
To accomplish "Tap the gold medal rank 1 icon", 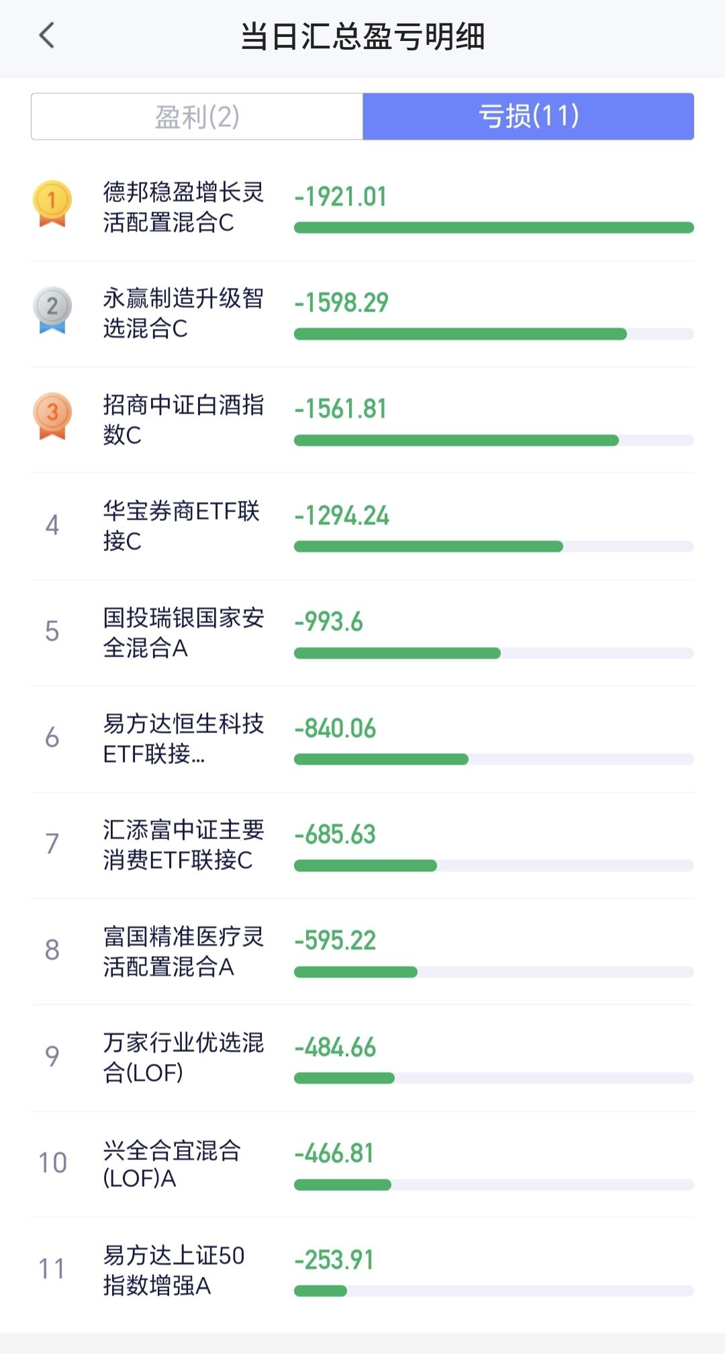I will (x=52, y=204).
